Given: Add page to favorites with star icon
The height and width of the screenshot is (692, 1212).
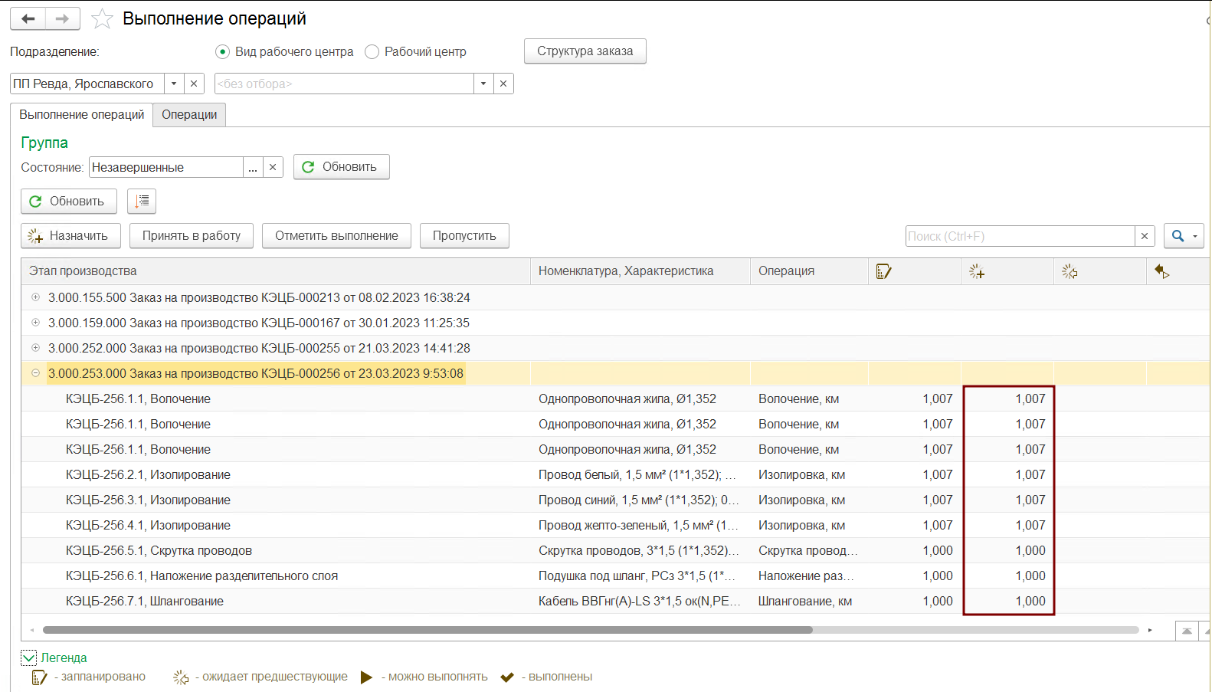Looking at the screenshot, I should coord(102,19).
